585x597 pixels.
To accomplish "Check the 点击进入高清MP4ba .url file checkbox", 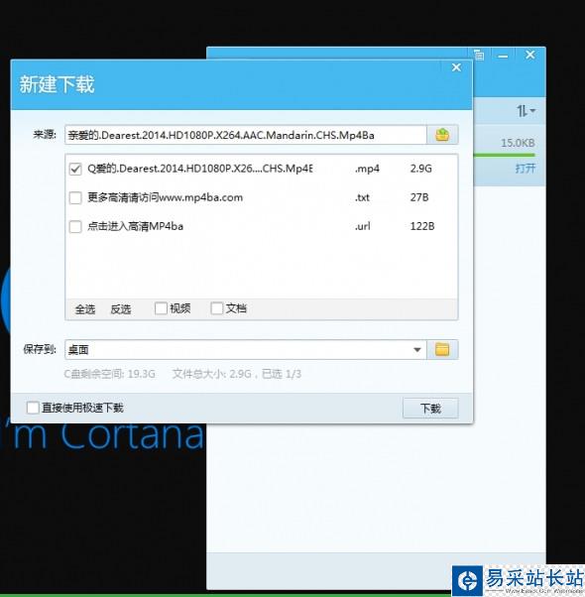I will (75, 226).
